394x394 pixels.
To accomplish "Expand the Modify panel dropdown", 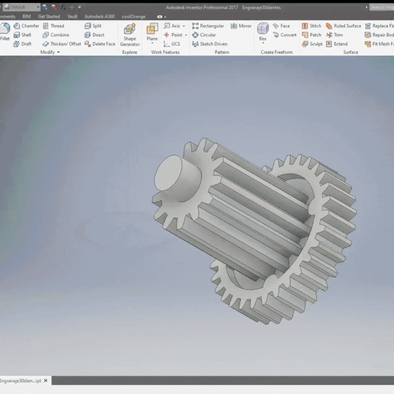I will [x=58, y=52].
